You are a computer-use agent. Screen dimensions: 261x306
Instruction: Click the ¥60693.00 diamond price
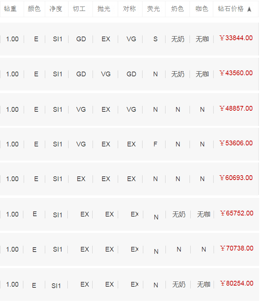point(236,178)
